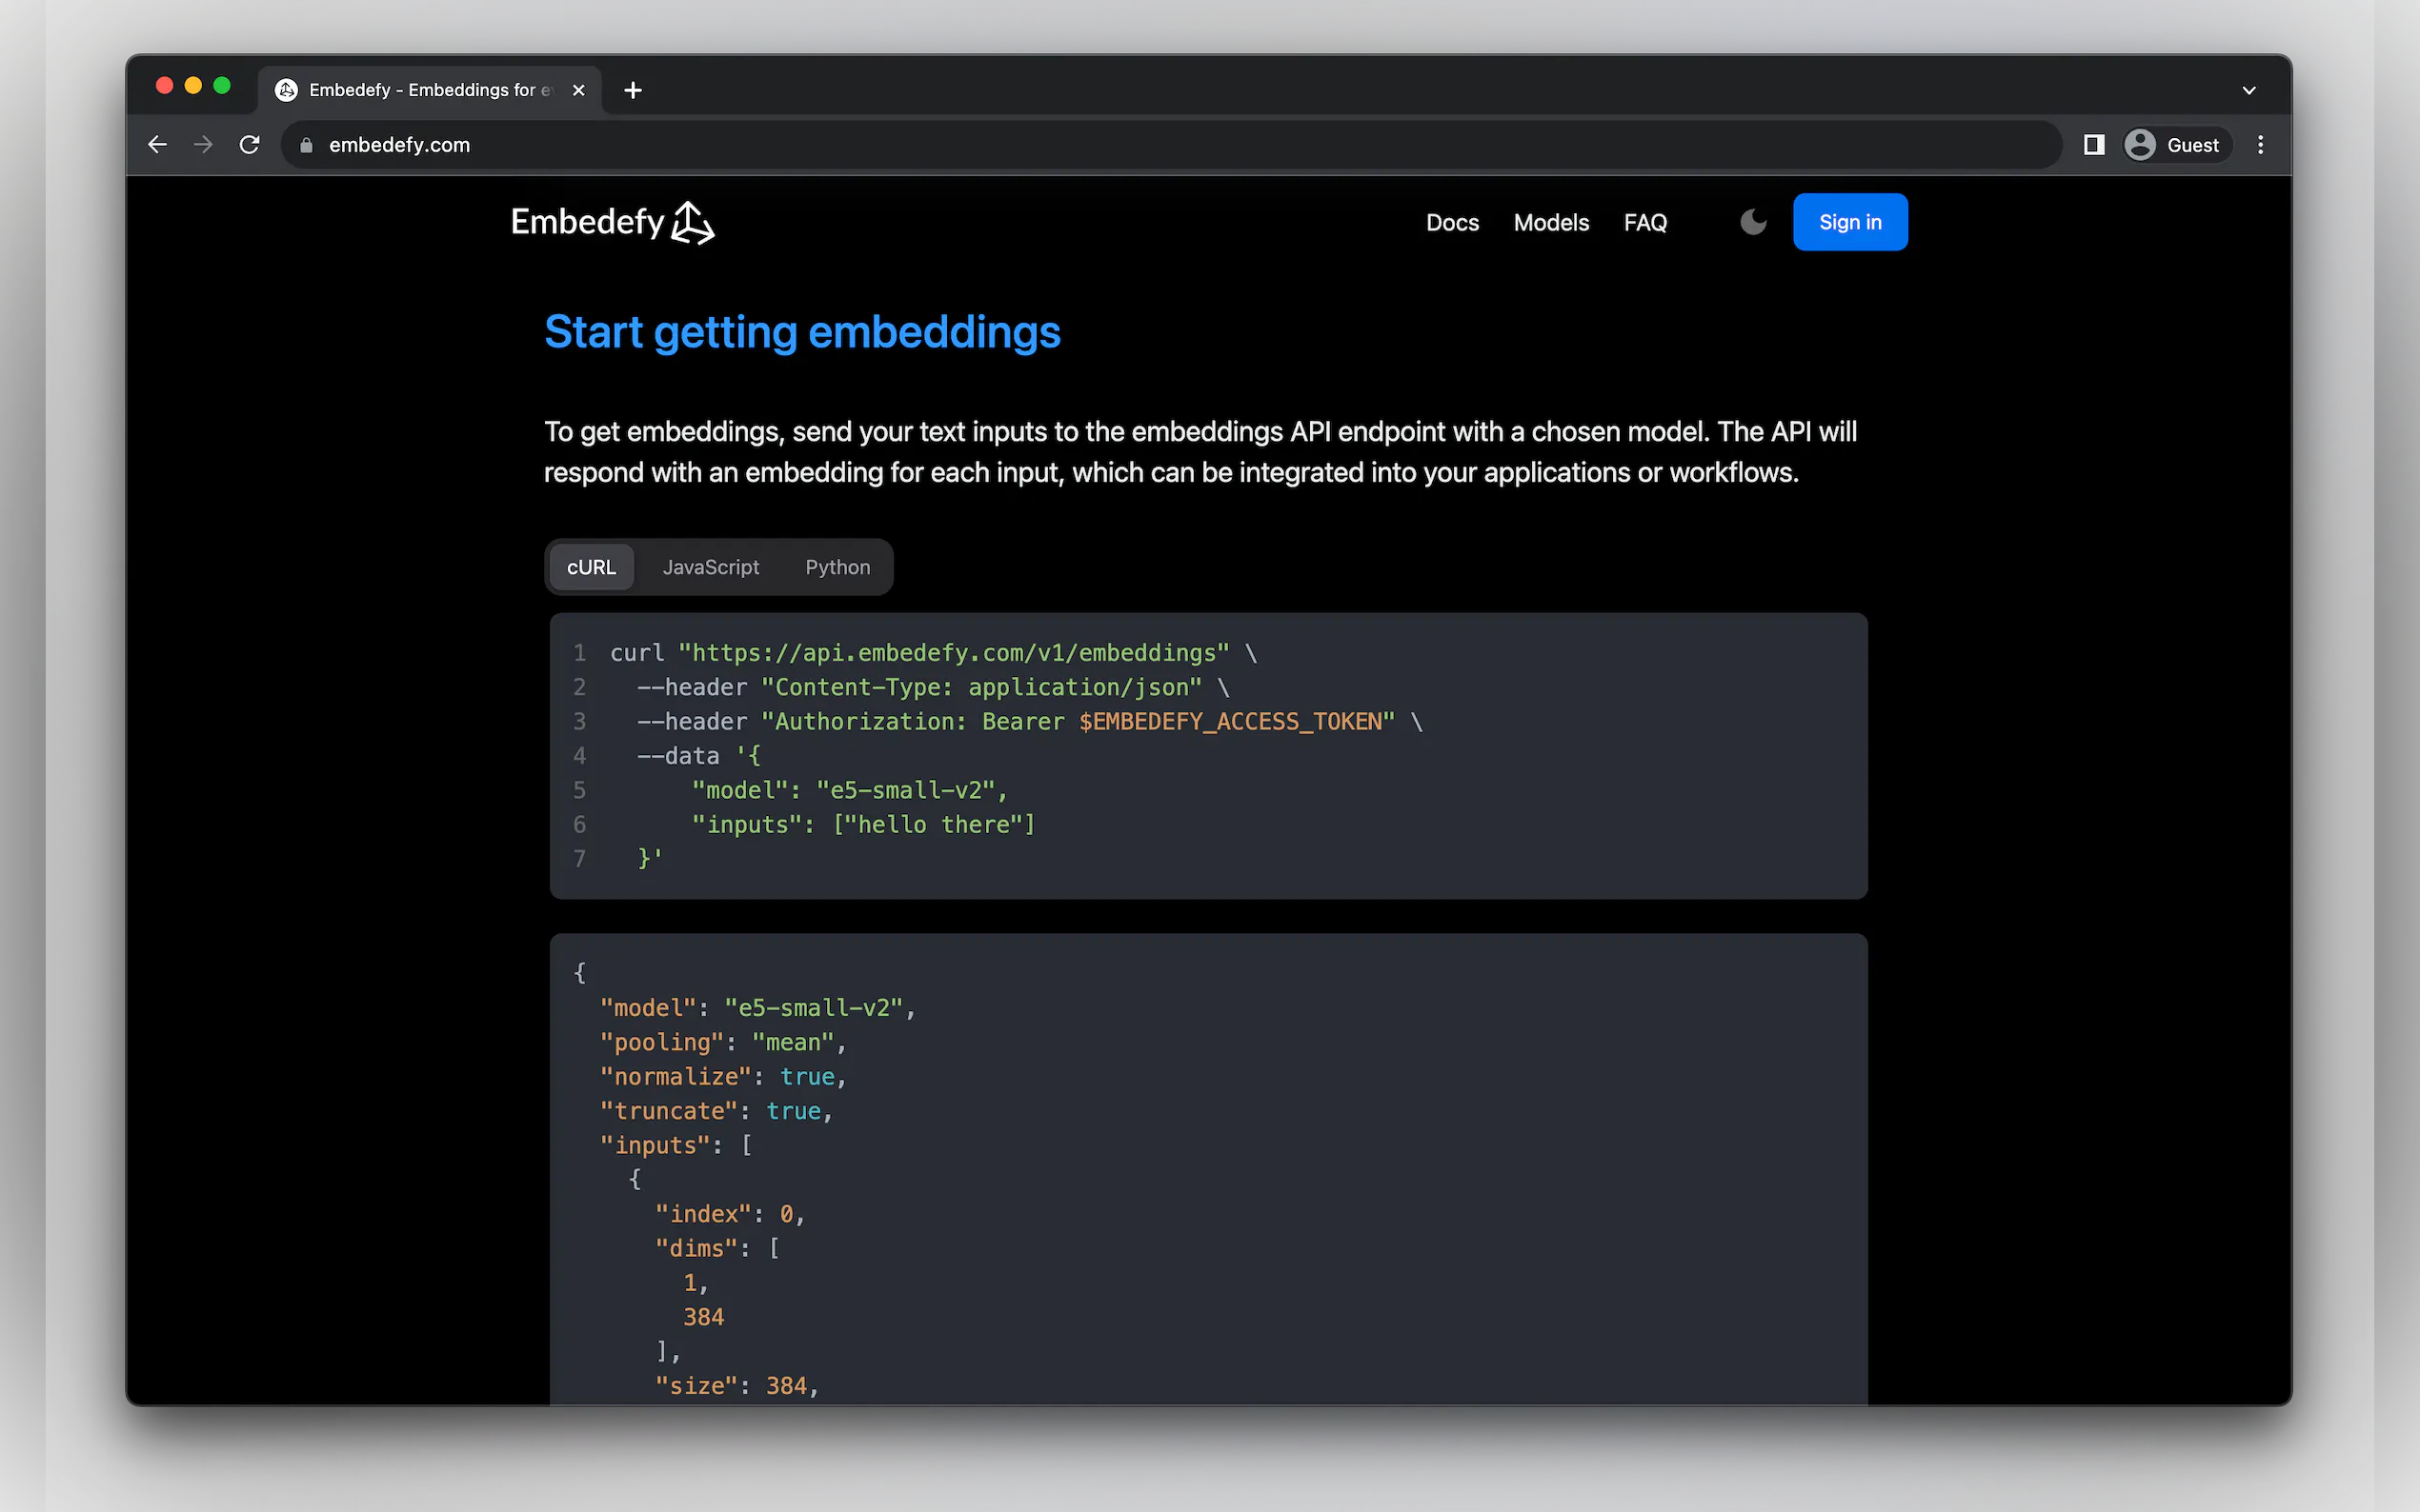Open the Docs navigation link
2420x1512 pixels.
point(1453,222)
